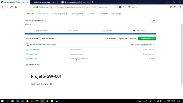Viewport: 183px width, 103px height.
Task: Close the github-git-cheat-sheet tab
Action: click(58, 2)
